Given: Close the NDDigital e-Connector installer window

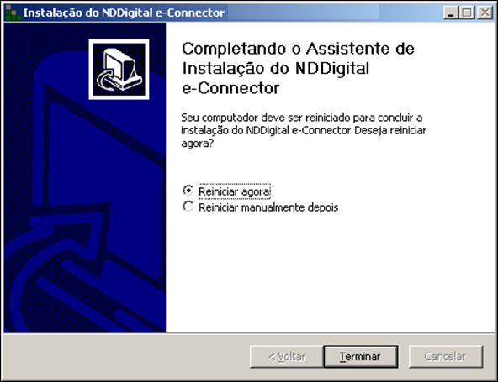Looking at the screenshot, I should (485, 13).
